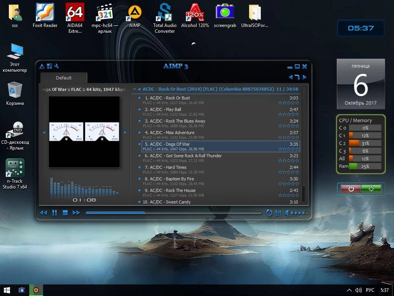Toggle the repeat mode icon

click(x=269, y=213)
